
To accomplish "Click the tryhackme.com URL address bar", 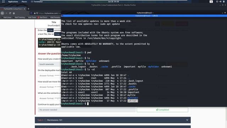I will pos(50,13).
